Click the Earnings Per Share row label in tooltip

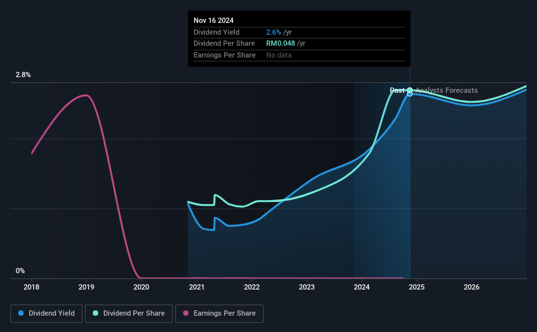tap(224, 55)
